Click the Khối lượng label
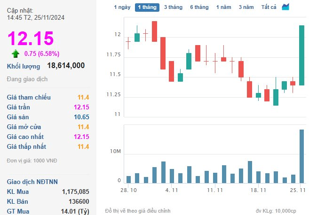 [24, 66]
